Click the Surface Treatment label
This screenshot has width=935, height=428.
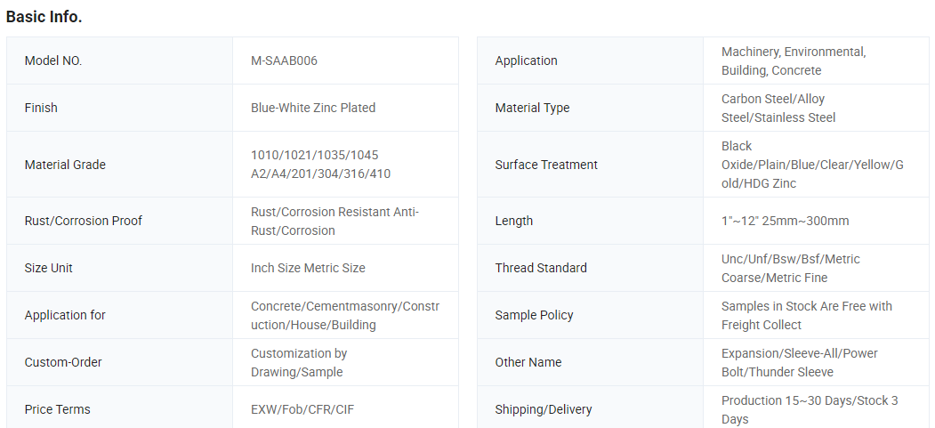546,165
